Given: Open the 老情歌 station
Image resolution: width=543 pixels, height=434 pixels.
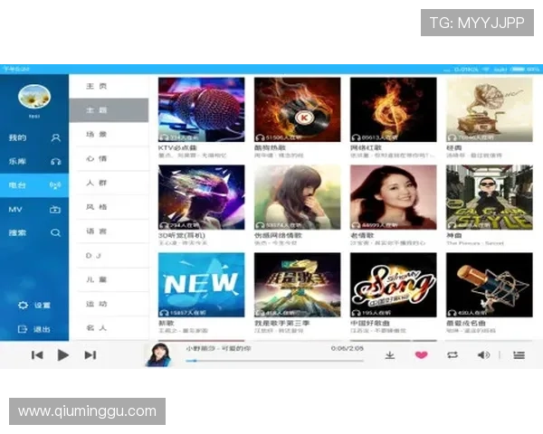Looking at the screenshot, I should tap(394, 197).
